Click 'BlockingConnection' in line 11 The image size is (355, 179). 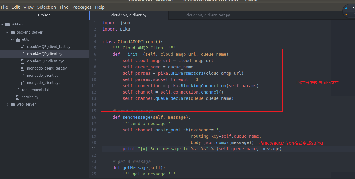(203, 86)
